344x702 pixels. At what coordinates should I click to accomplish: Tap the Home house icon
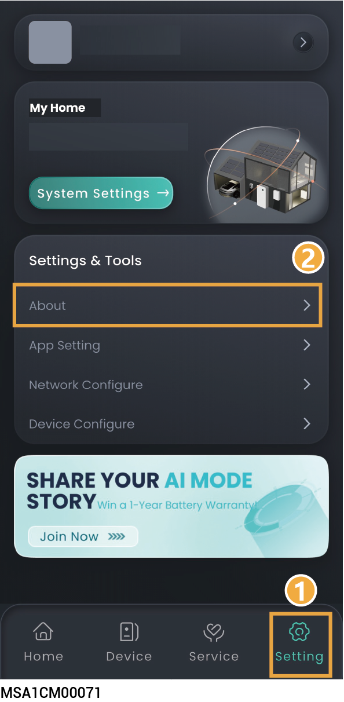(43, 631)
